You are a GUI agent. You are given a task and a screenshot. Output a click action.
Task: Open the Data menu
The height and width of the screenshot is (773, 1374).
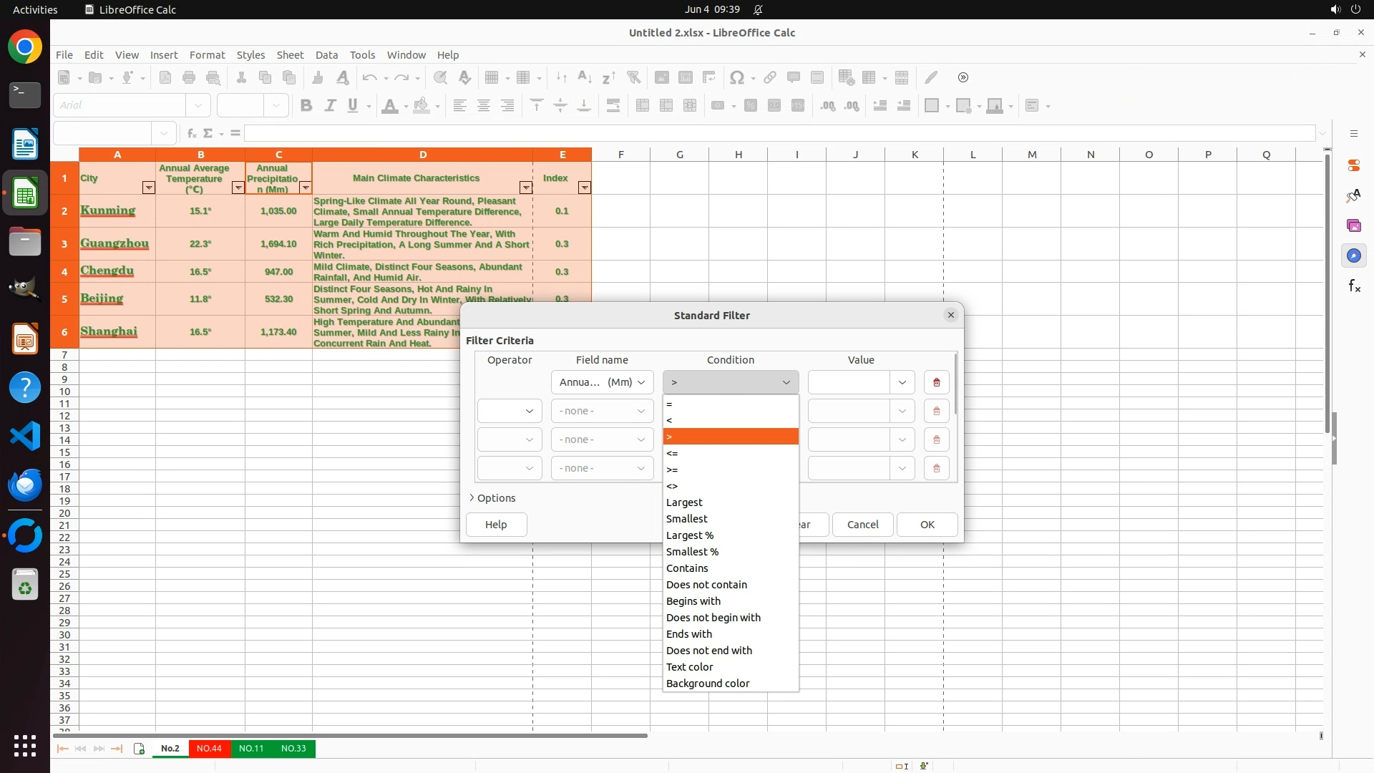326,55
